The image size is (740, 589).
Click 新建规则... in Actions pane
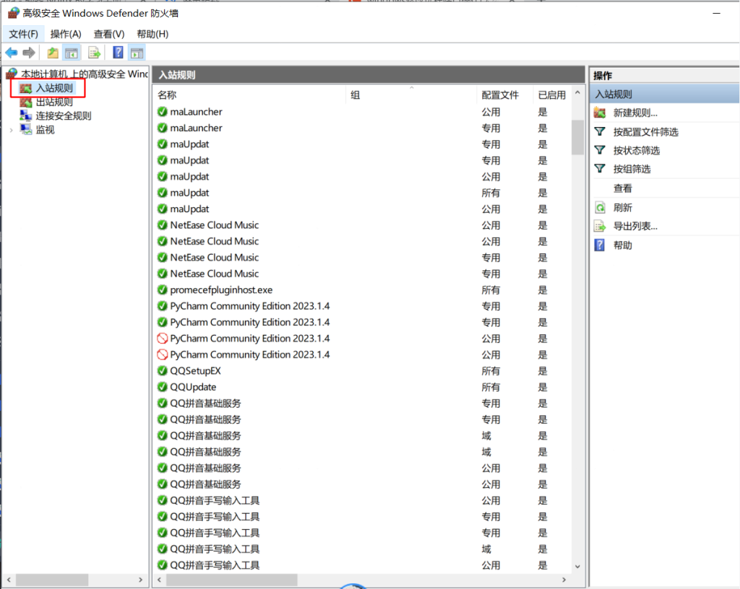pos(635,113)
